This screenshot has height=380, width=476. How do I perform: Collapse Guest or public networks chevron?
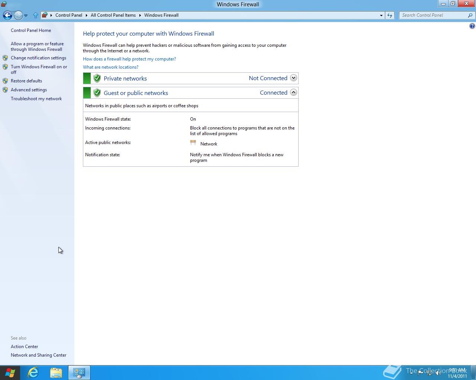click(x=293, y=92)
